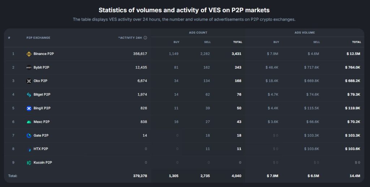
Task: Select BingX sell volume $ 115.5K
Action: (312, 108)
